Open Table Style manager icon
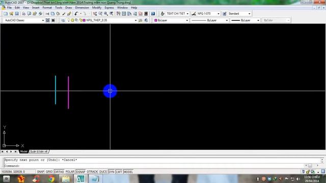 click(224, 14)
